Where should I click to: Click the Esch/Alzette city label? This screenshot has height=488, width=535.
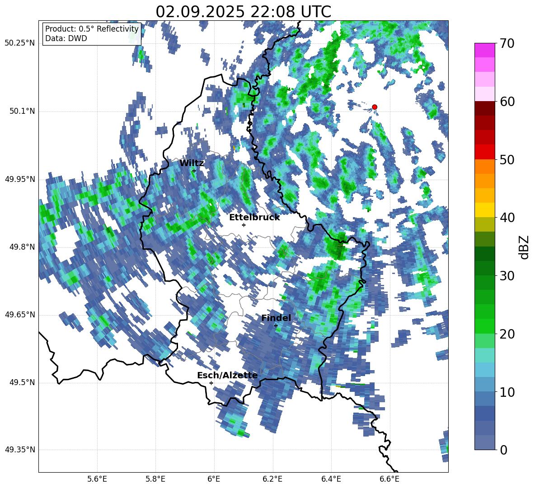coord(227,375)
